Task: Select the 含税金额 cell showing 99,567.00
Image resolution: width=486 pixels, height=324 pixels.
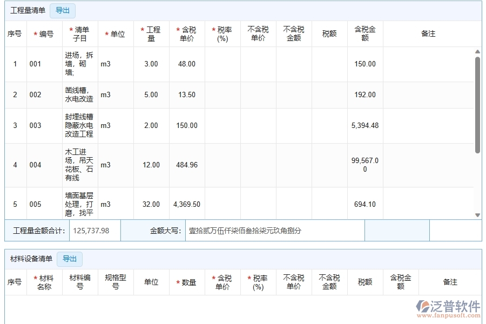Action: 365,165
